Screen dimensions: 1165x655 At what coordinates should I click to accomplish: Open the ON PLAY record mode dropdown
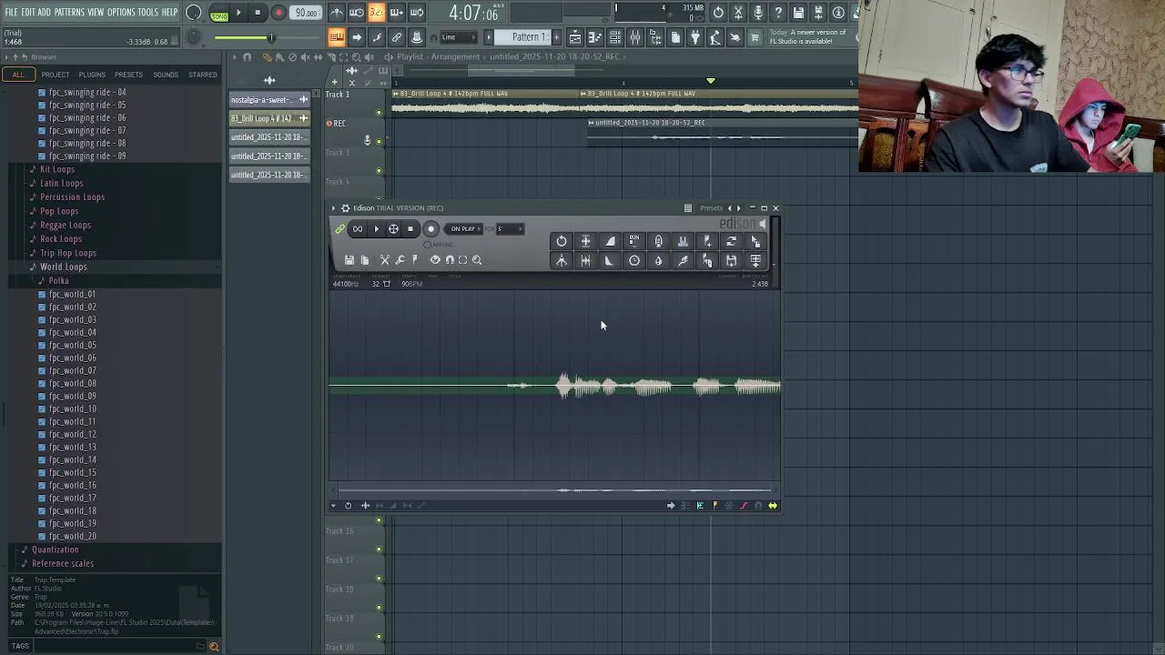click(463, 229)
